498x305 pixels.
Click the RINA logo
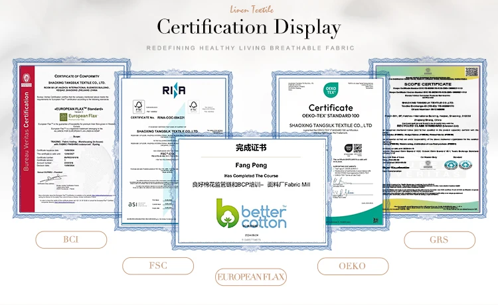coord(174,90)
